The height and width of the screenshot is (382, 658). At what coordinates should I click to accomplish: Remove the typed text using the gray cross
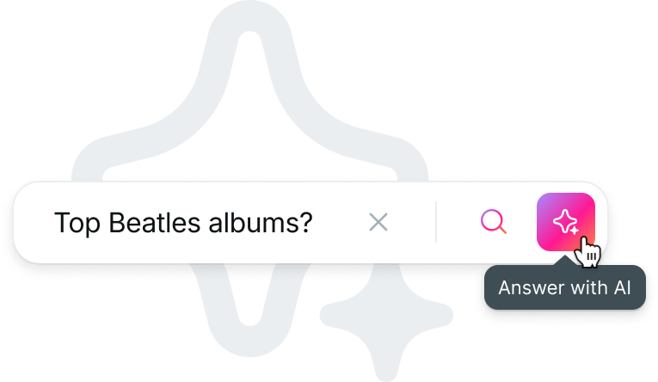click(x=378, y=222)
